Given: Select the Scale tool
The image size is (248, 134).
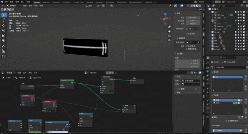Looking at the screenshot, I should coord(4,35).
